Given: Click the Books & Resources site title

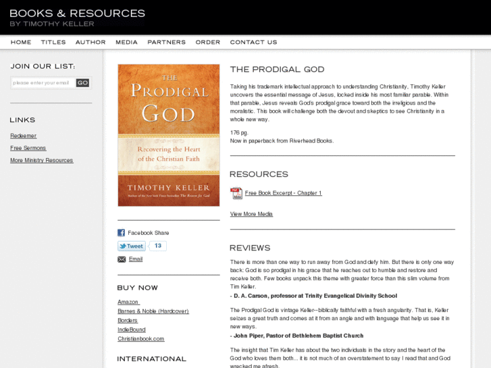Looking at the screenshot, I should [78, 14].
